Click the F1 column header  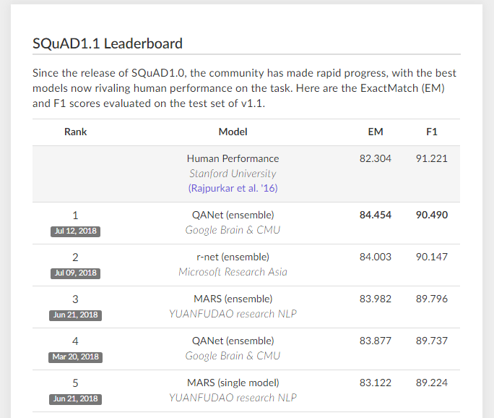pyautogui.click(x=432, y=132)
